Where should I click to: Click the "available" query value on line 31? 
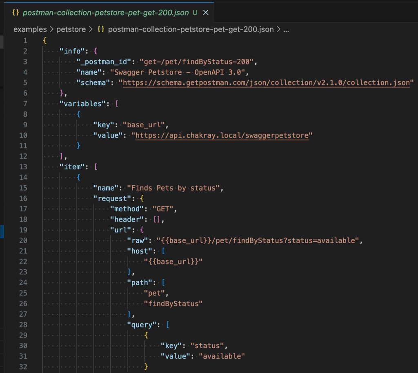(x=222, y=356)
